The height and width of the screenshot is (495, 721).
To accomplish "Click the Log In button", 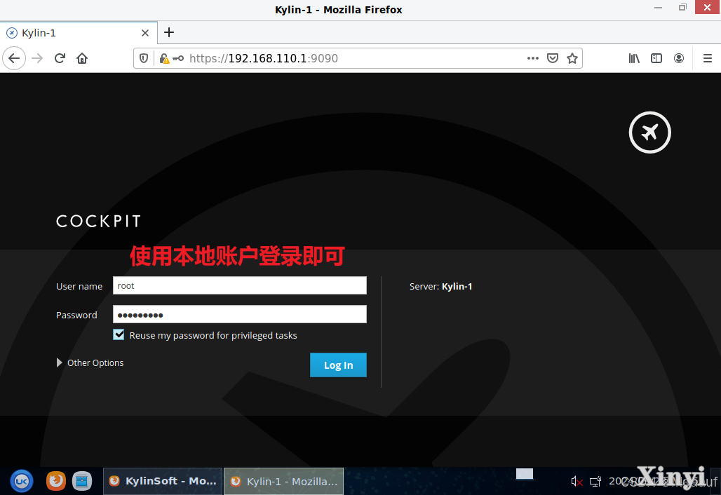I will (x=339, y=365).
